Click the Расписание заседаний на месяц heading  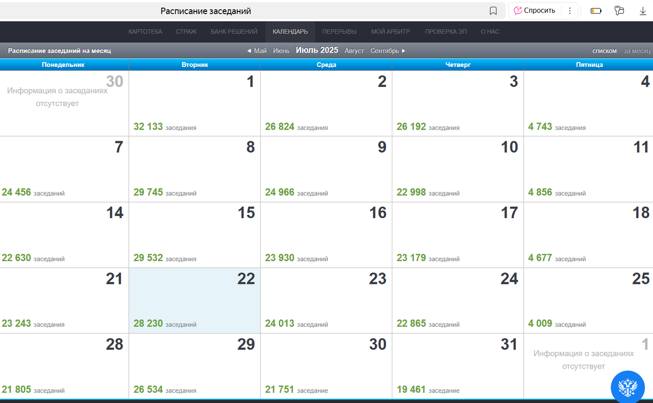[x=59, y=51]
